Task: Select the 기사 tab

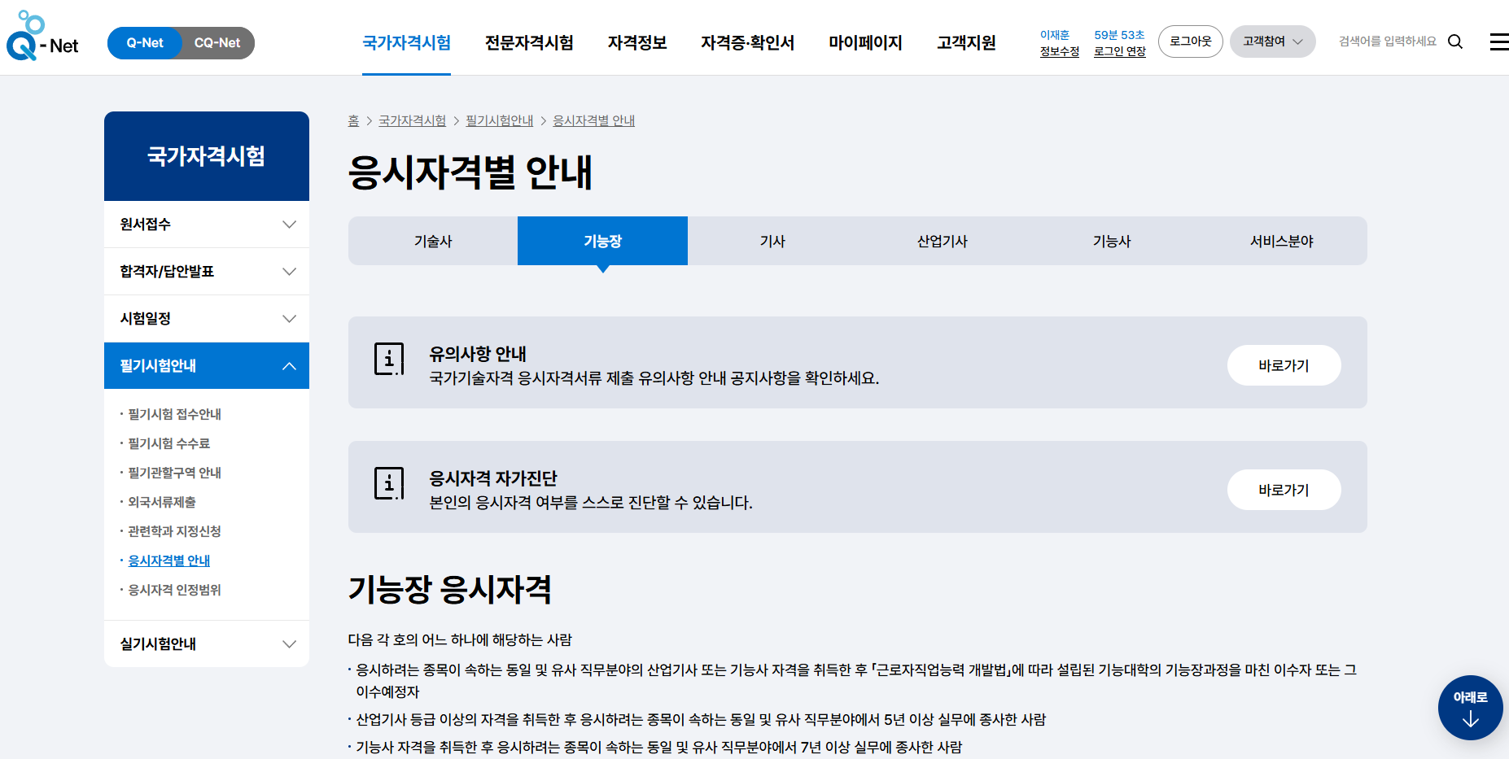Action: click(772, 241)
